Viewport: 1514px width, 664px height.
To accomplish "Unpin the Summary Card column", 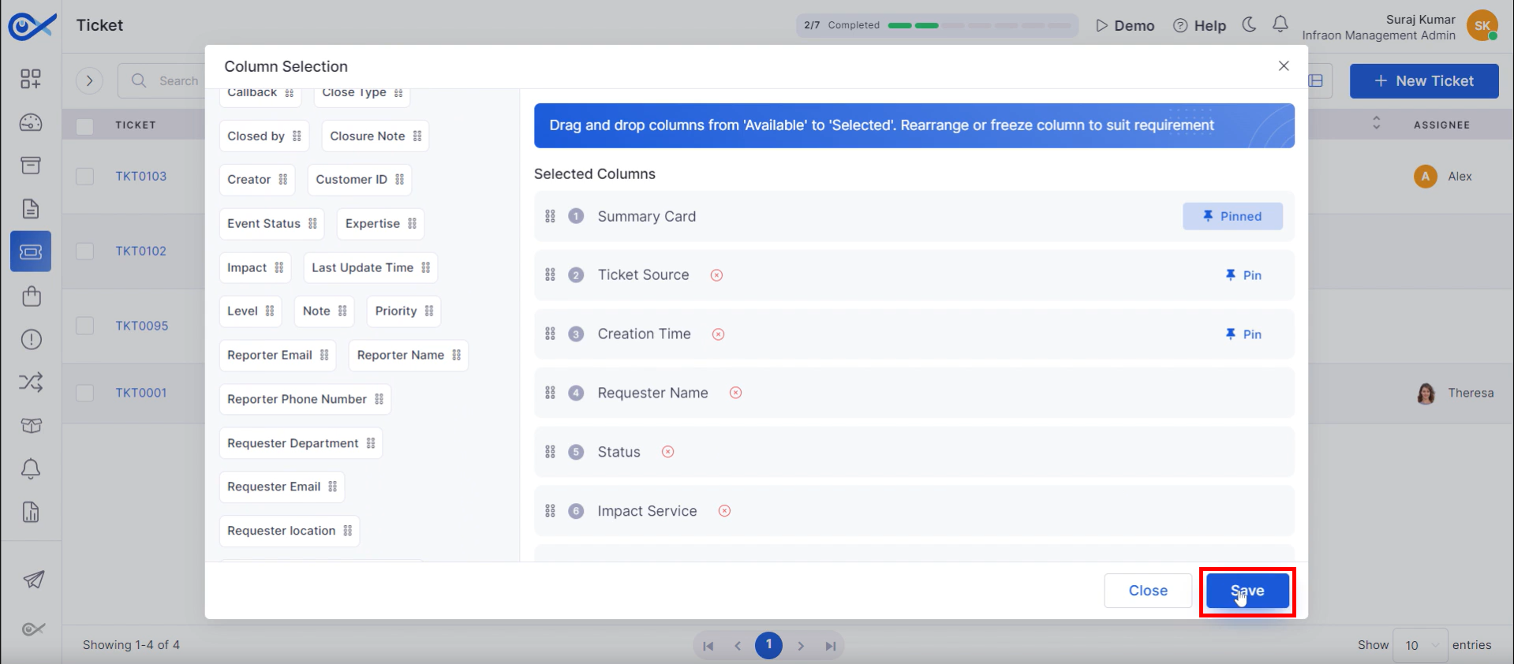I will coord(1232,216).
